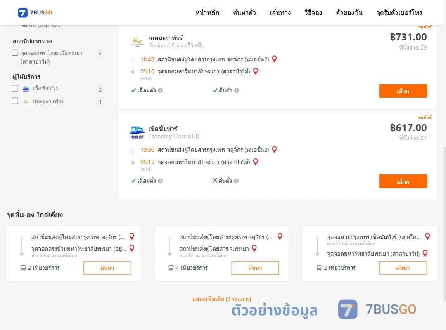Click bus icon beside 4 เที่ยวบริการ

click(x=171, y=268)
